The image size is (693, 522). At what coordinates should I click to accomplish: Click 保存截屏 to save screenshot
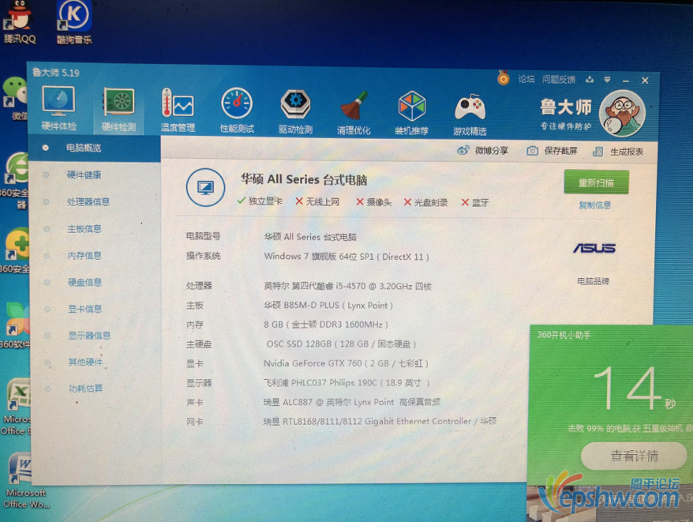552,152
